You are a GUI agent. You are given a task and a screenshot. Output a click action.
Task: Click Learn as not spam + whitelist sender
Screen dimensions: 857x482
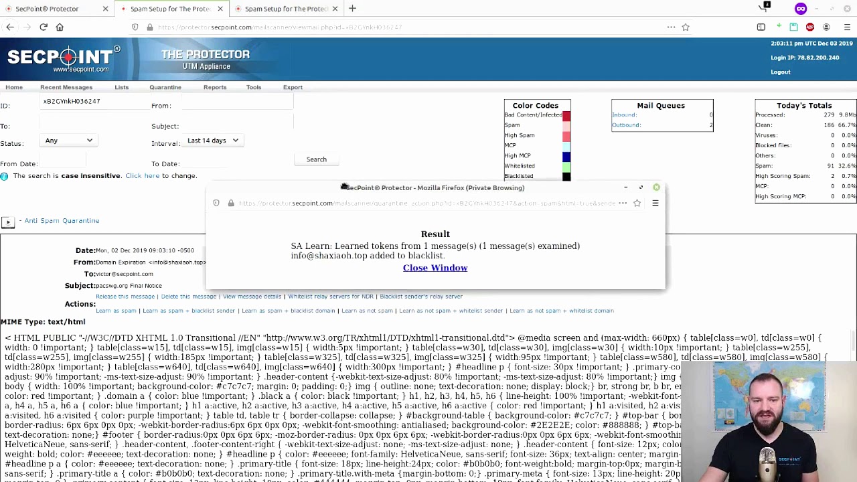[451, 311]
